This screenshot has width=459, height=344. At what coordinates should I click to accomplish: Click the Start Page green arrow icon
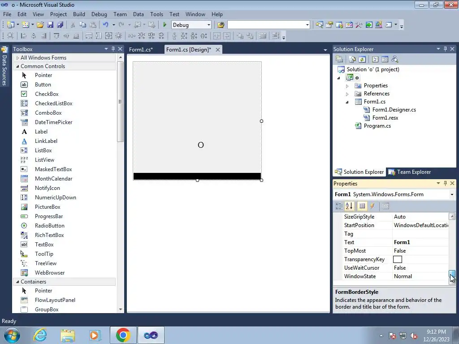(x=369, y=25)
